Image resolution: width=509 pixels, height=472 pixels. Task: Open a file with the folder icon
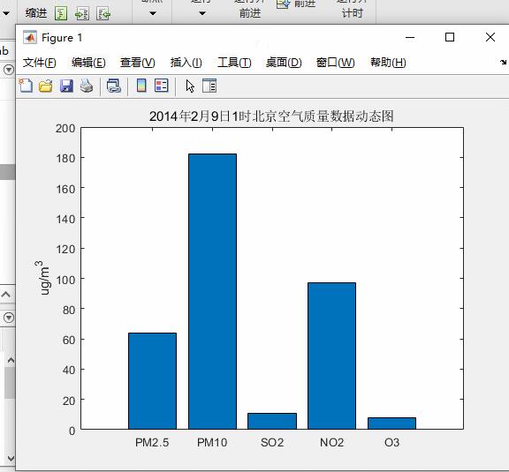click(46, 86)
